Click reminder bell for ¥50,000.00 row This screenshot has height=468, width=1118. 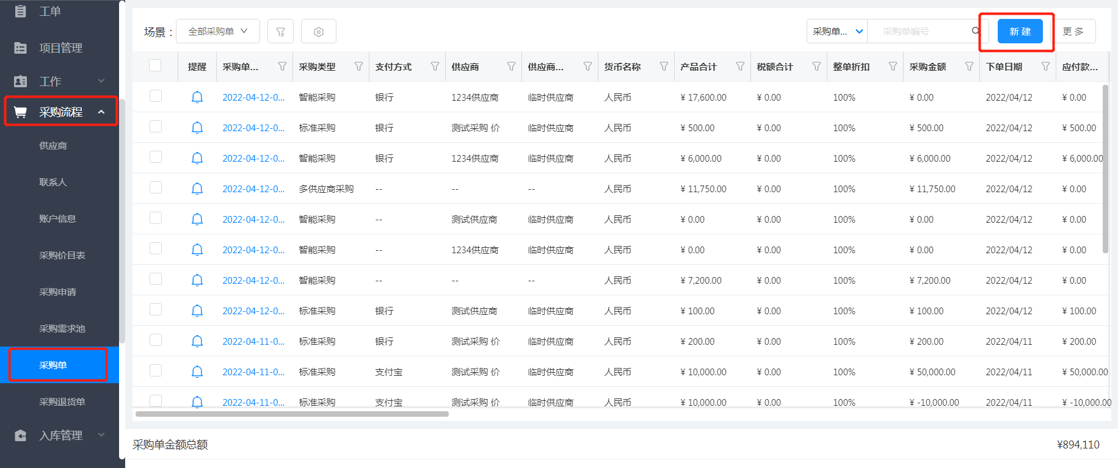(197, 372)
